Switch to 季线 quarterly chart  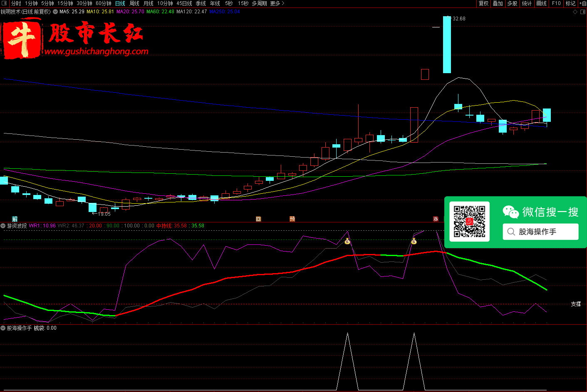(201, 3)
